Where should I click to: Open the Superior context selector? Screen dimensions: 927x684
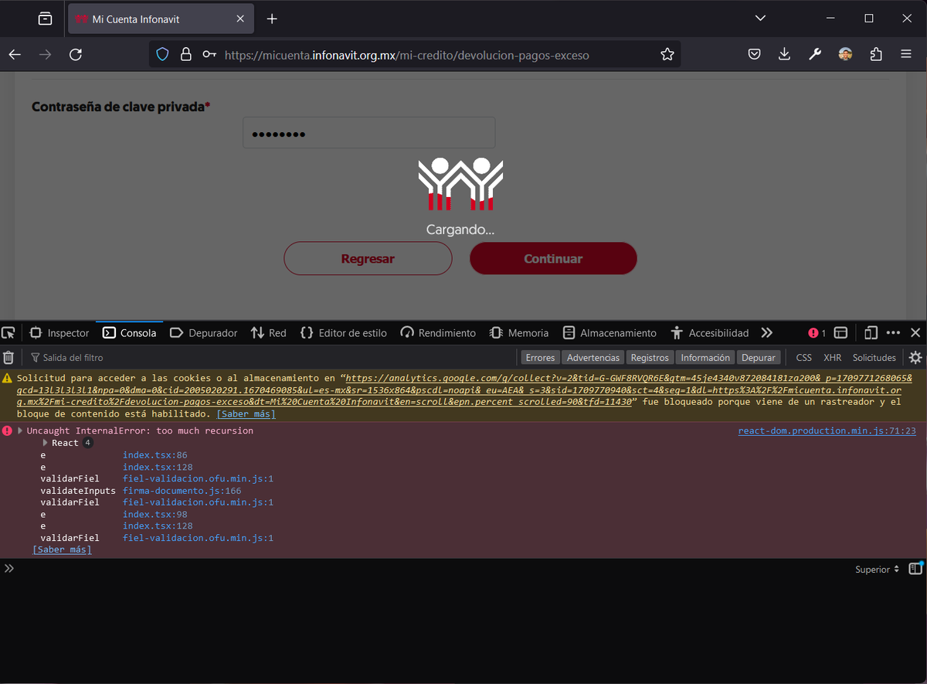pyautogui.click(x=878, y=570)
